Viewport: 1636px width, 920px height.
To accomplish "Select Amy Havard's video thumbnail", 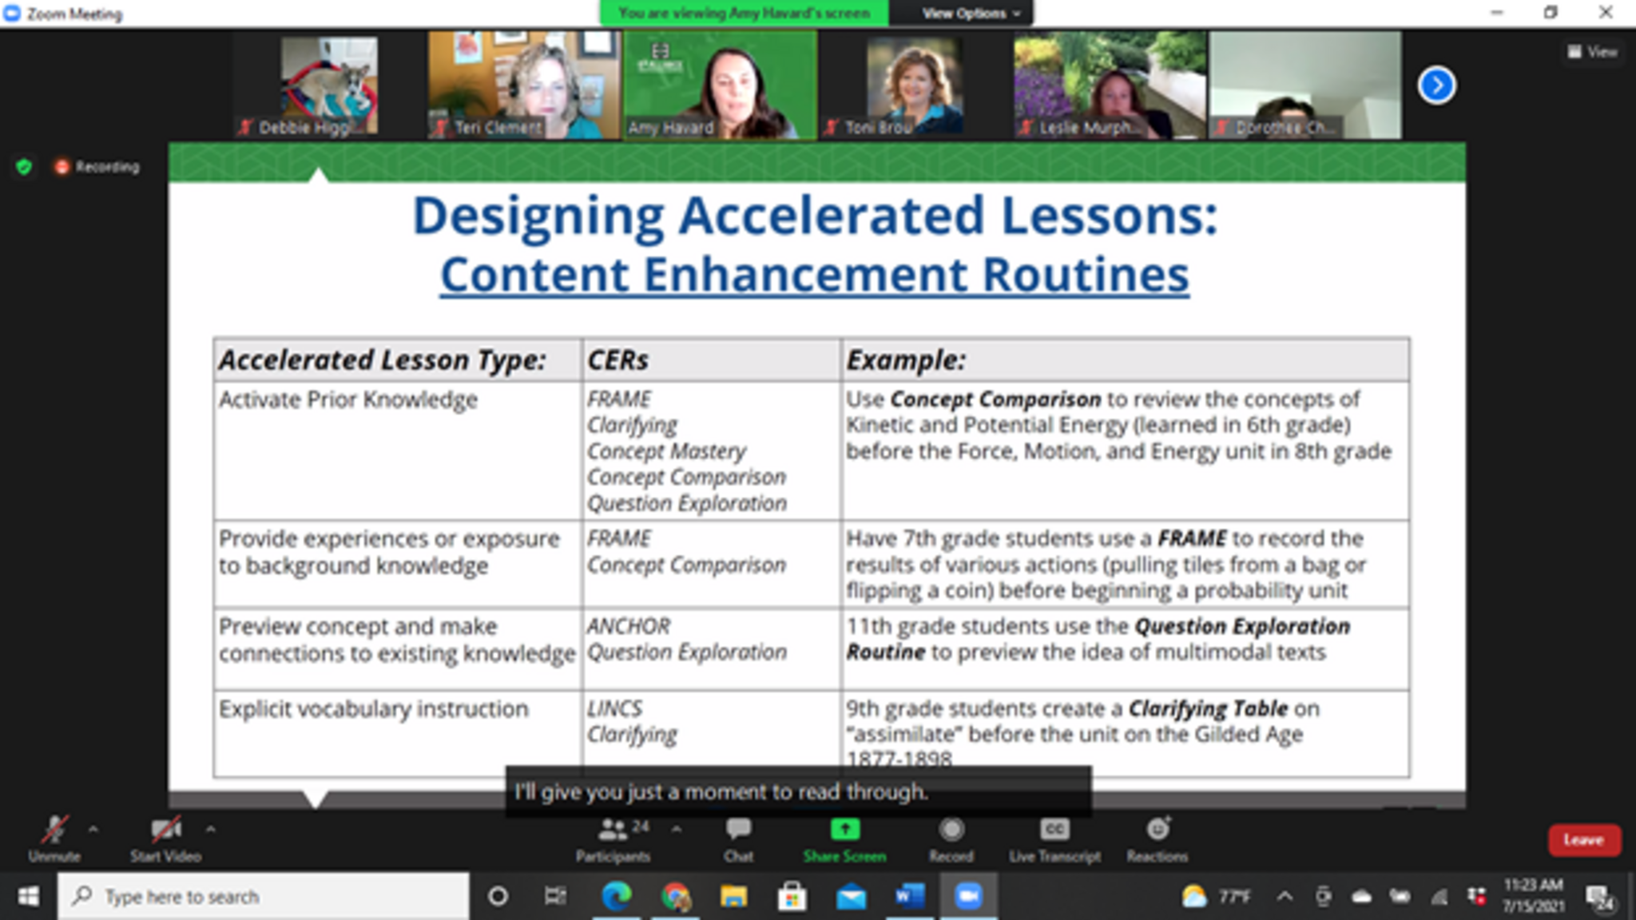I will 719,85.
